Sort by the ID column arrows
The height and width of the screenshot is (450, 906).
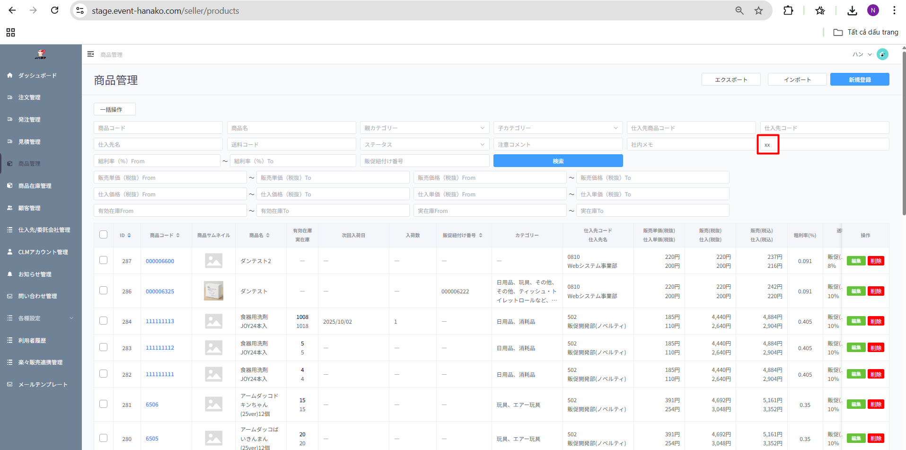129,235
